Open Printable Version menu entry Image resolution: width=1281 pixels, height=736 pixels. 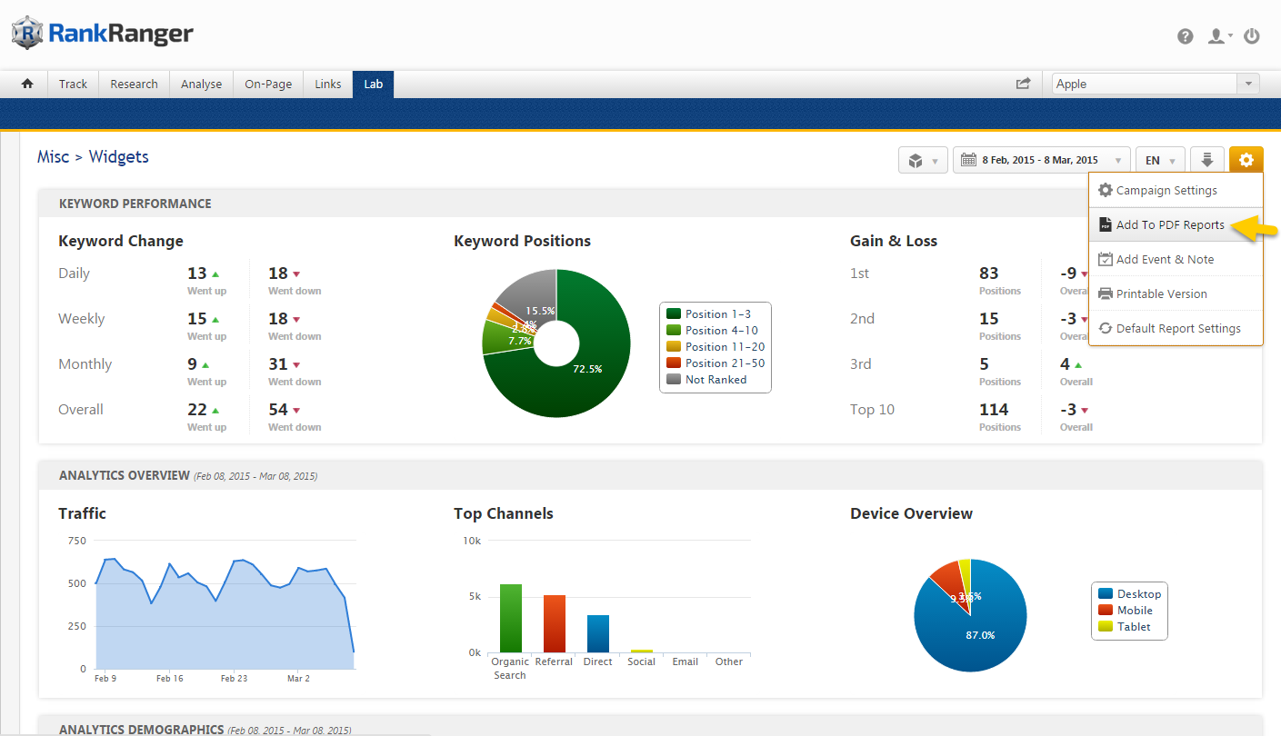pos(1161,294)
